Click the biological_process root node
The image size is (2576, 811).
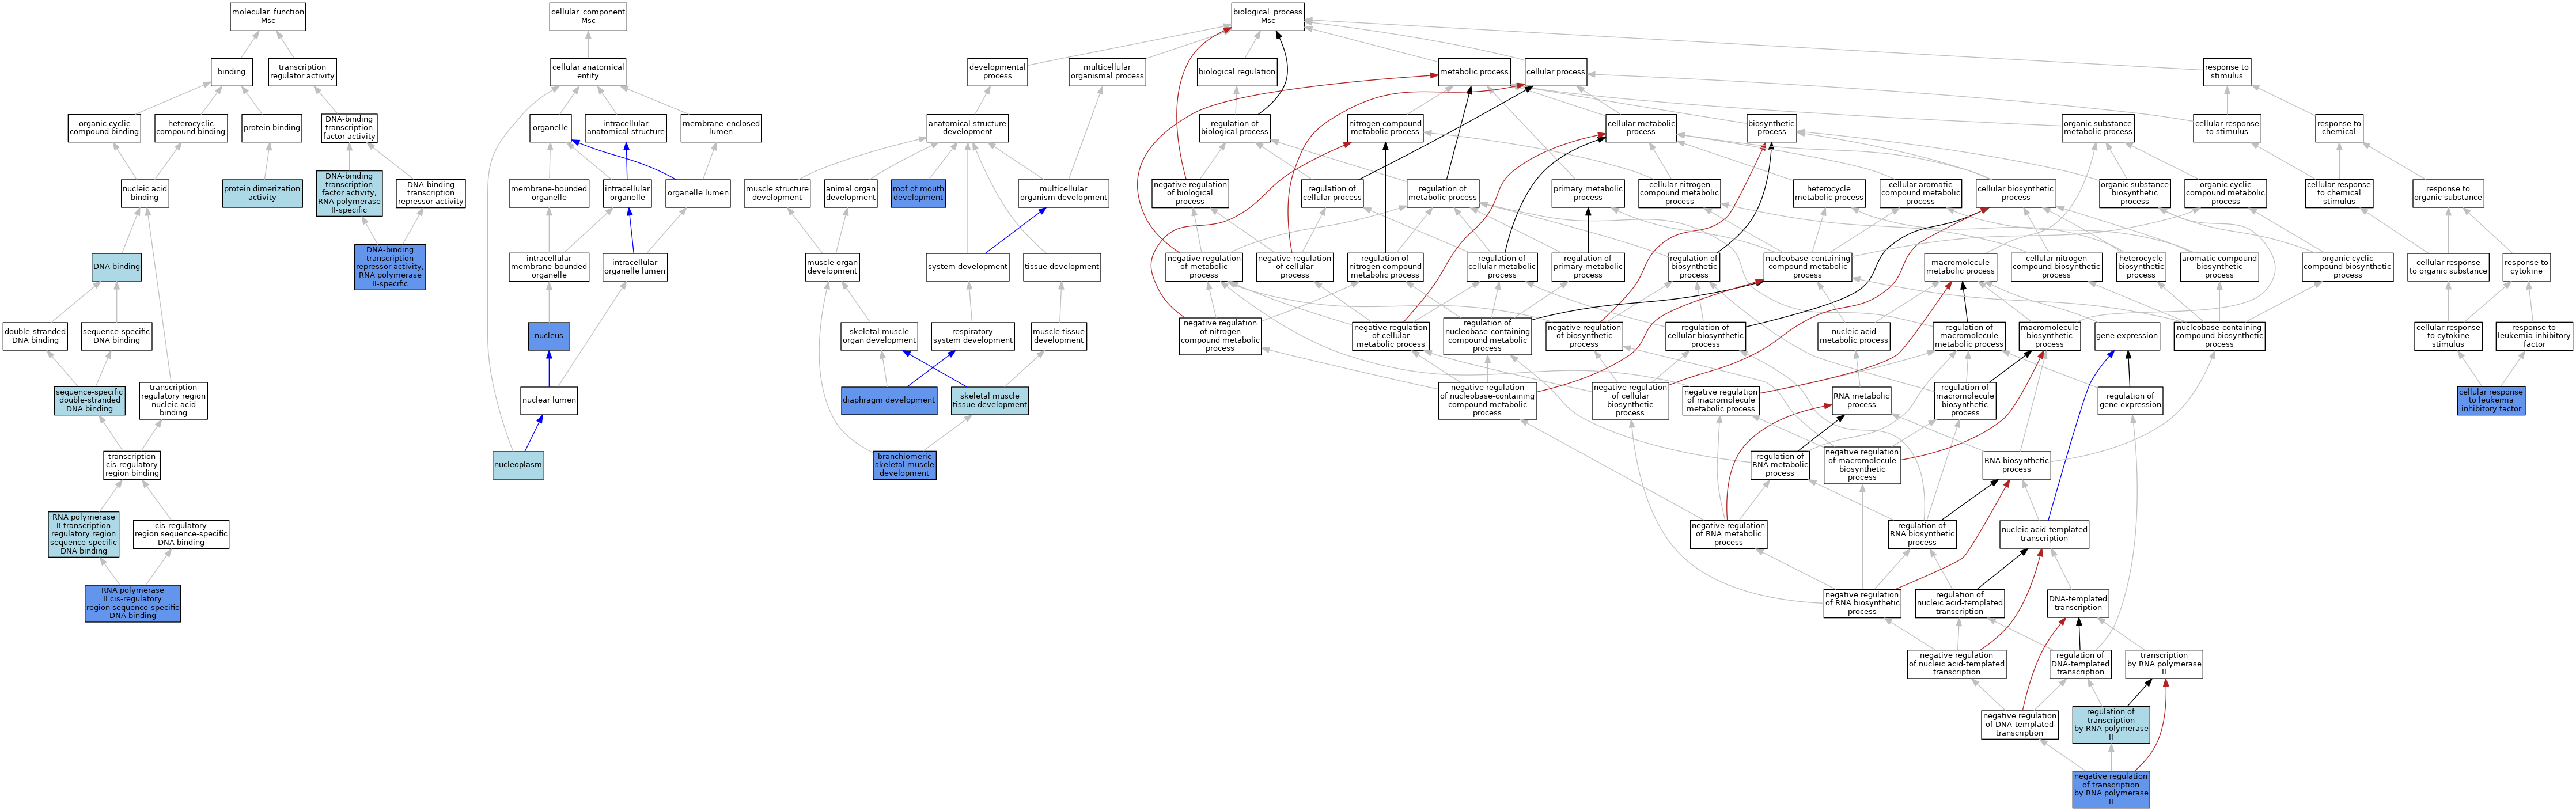pyautogui.click(x=1267, y=16)
